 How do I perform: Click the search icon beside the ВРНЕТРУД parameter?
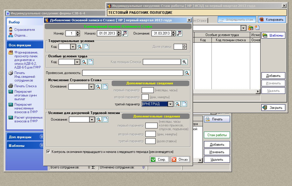[178, 104]
